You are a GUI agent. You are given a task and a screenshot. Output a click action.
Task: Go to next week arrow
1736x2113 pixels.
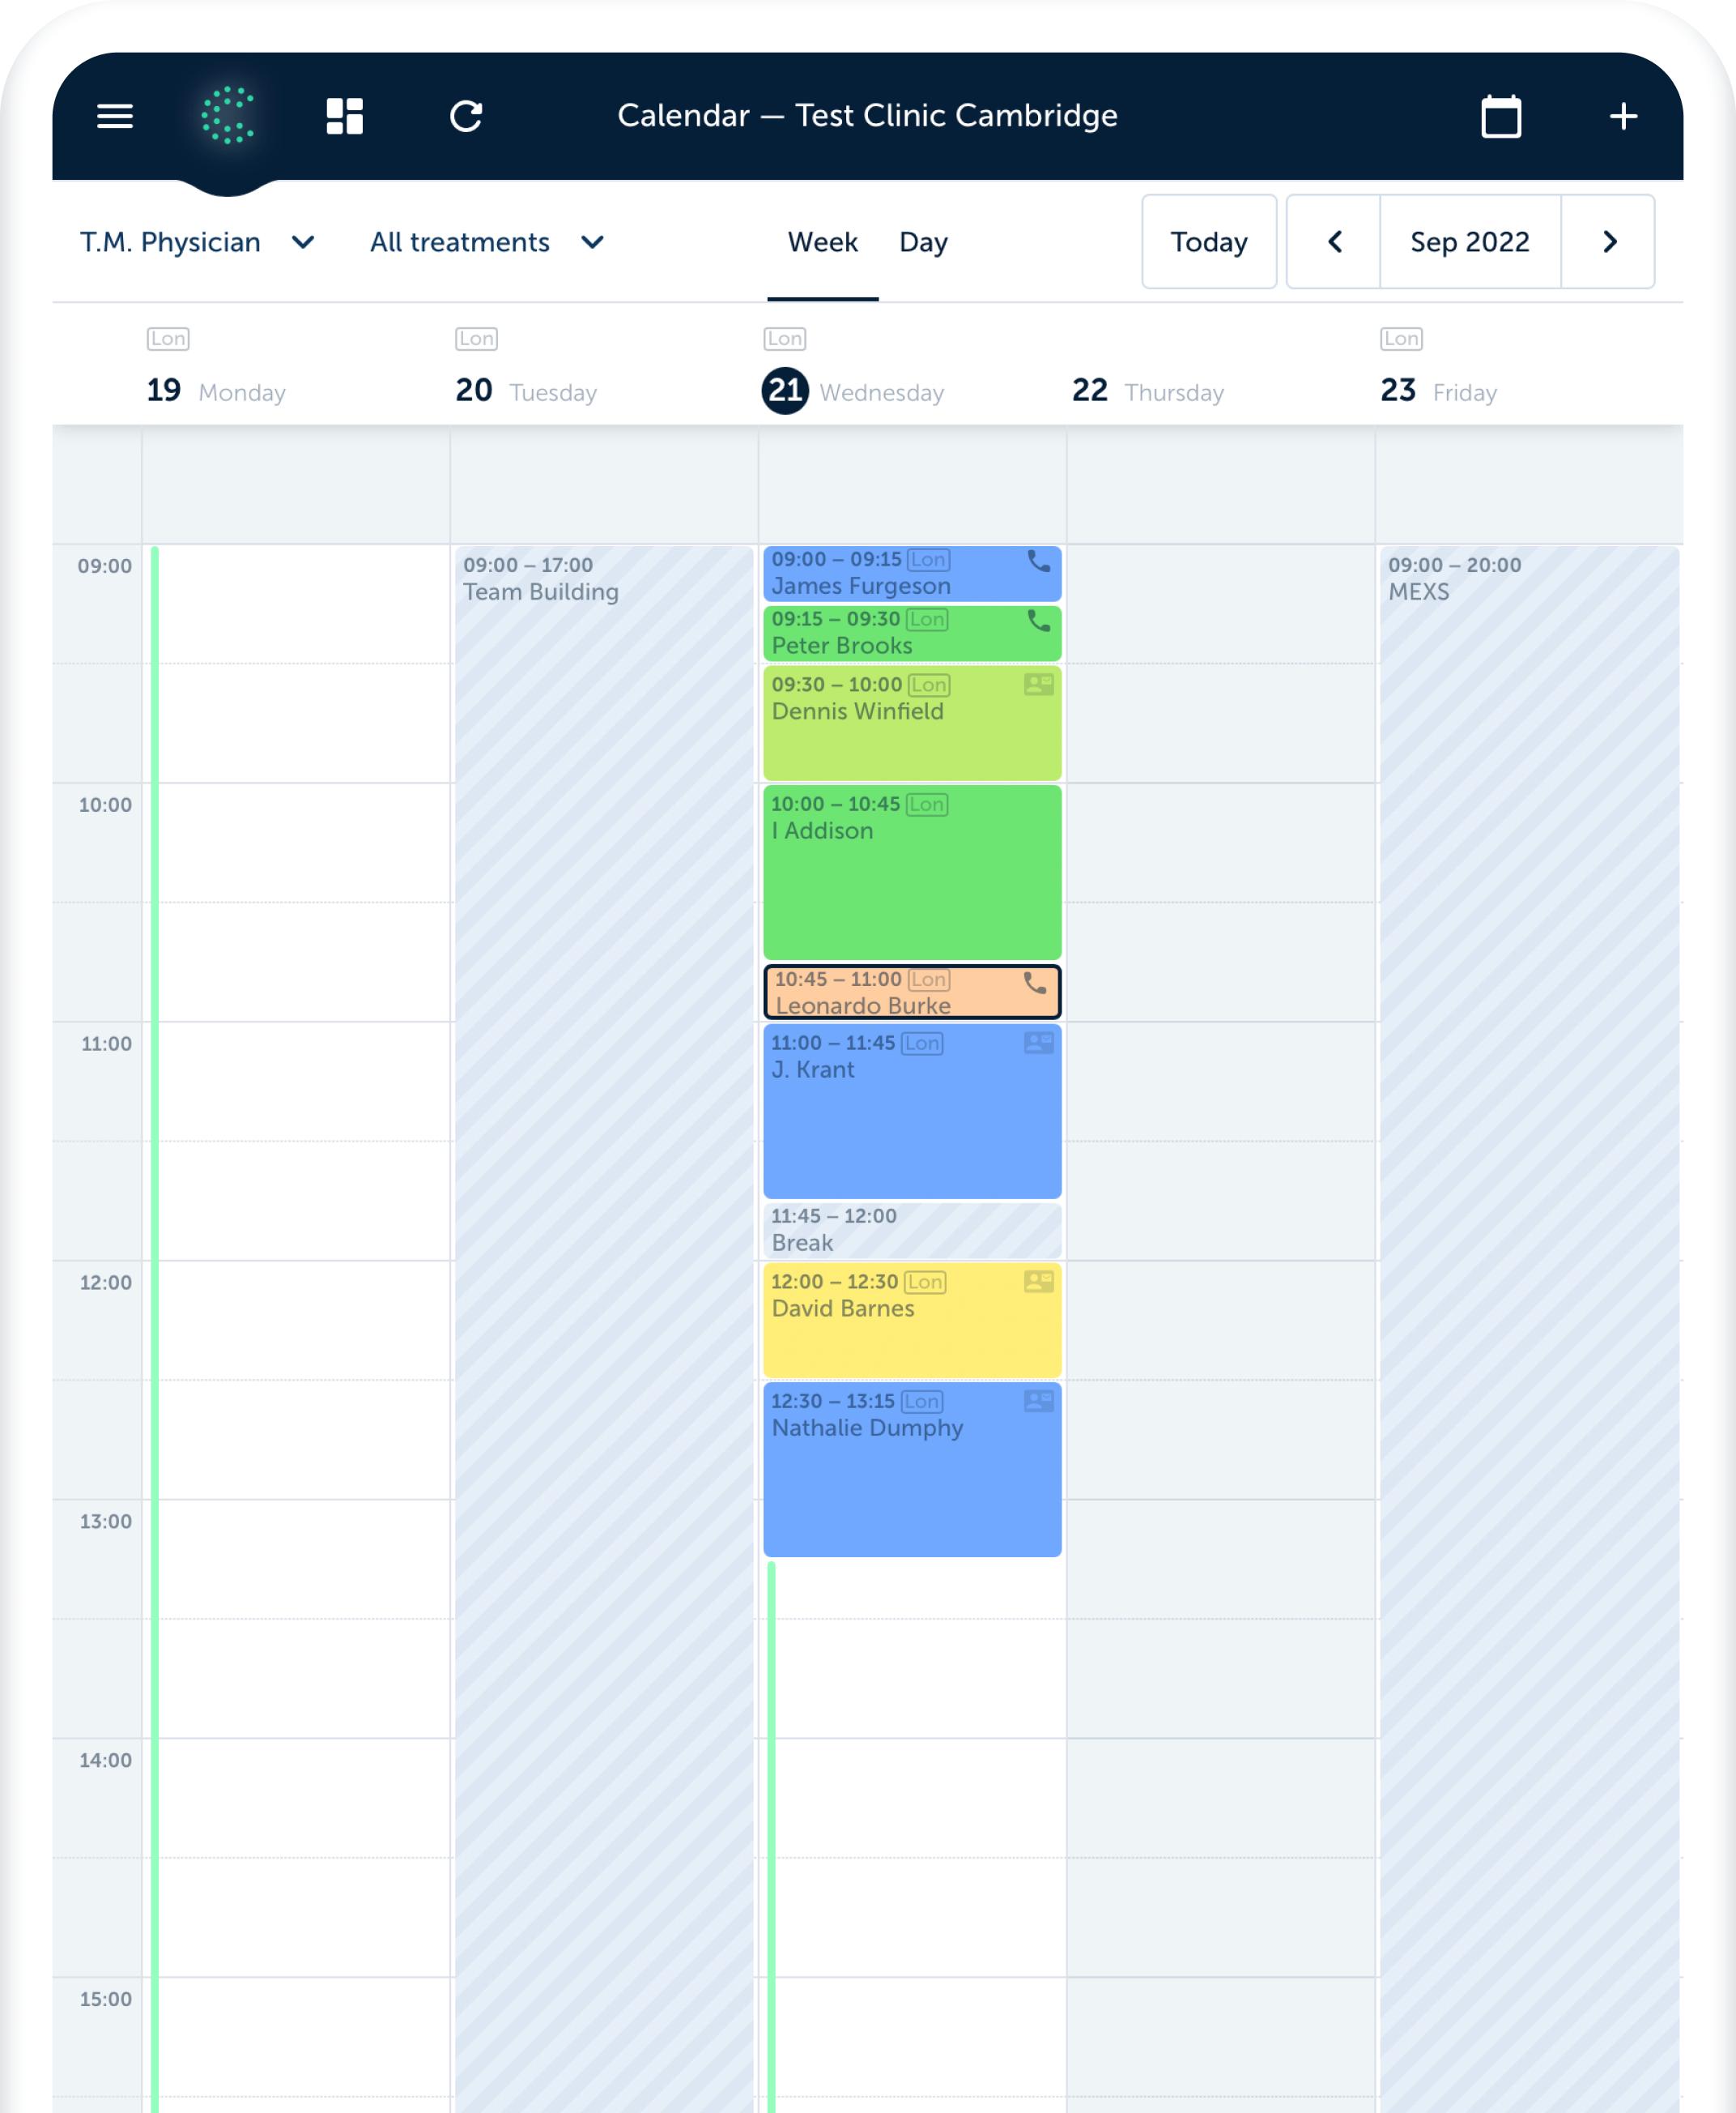[x=1608, y=242]
